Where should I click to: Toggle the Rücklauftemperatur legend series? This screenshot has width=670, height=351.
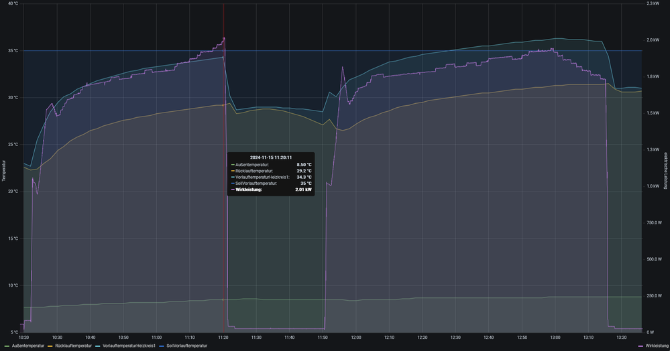point(73,346)
